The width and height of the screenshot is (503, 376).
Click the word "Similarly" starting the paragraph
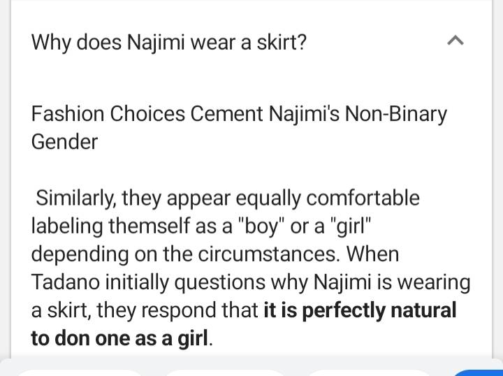coord(75,198)
